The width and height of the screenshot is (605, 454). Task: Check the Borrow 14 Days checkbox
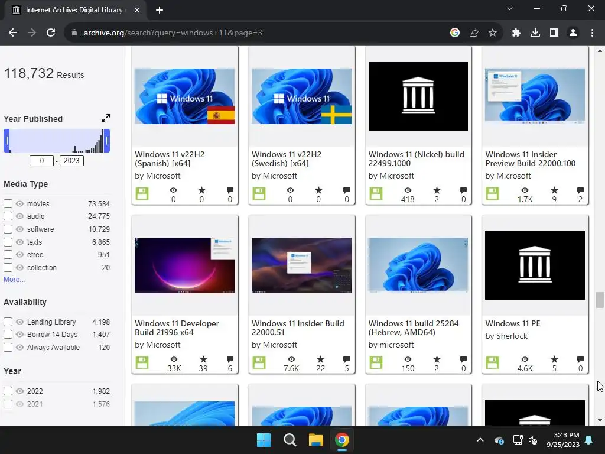pos(8,335)
